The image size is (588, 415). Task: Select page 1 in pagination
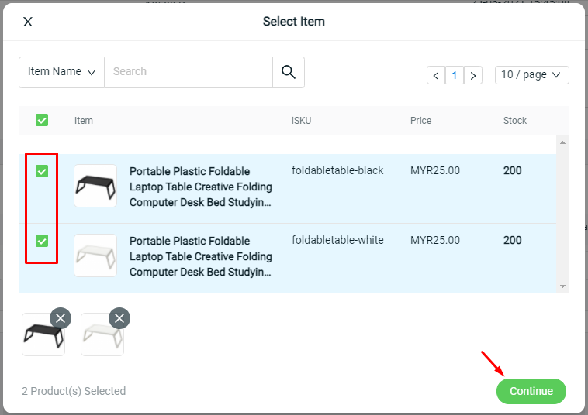[455, 75]
